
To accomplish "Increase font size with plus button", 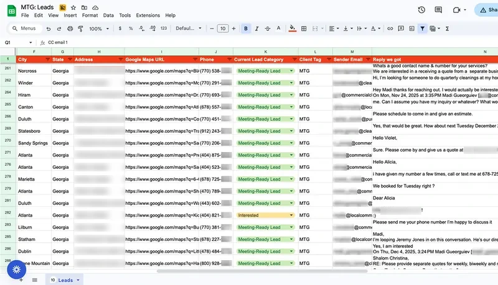I will pyautogui.click(x=234, y=29).
